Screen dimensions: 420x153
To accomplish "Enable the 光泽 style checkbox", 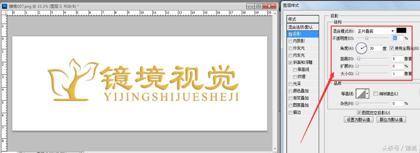I will point(291,84).
